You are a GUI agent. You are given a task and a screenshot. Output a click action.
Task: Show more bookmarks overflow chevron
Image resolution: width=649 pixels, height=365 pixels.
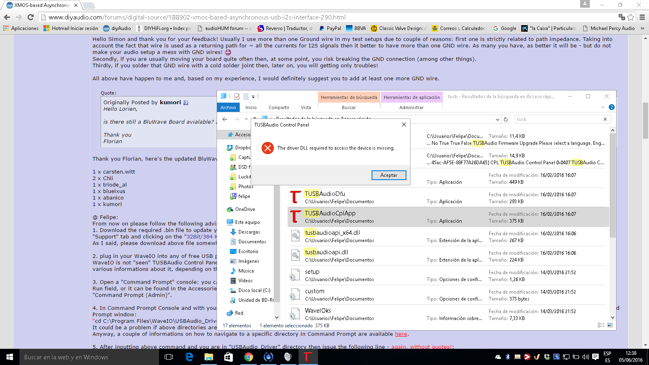click(x=643, y=28)
